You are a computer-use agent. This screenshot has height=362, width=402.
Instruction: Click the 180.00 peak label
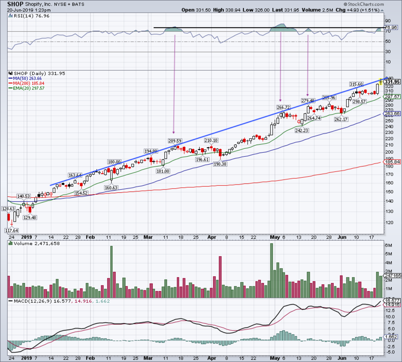tap(114, 162)
